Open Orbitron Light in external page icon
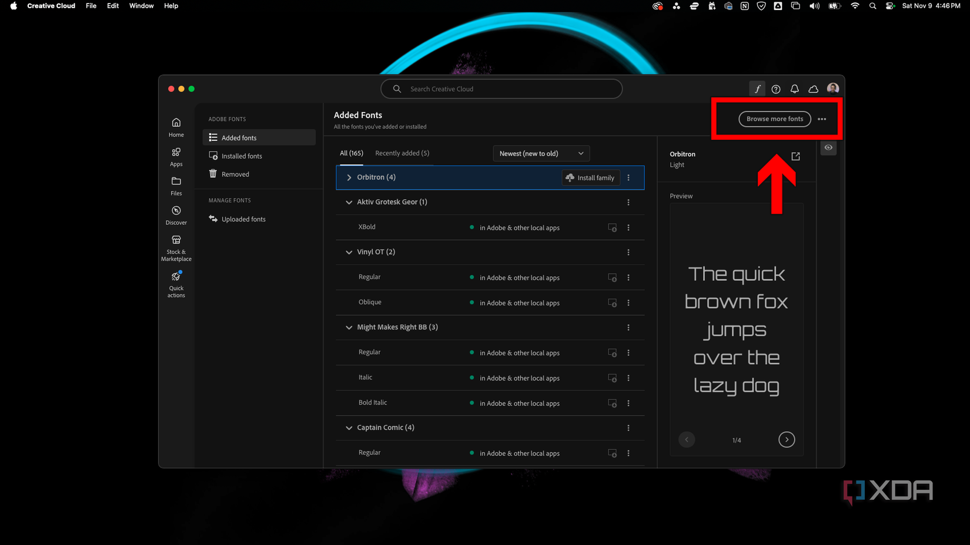 point(795,156)
